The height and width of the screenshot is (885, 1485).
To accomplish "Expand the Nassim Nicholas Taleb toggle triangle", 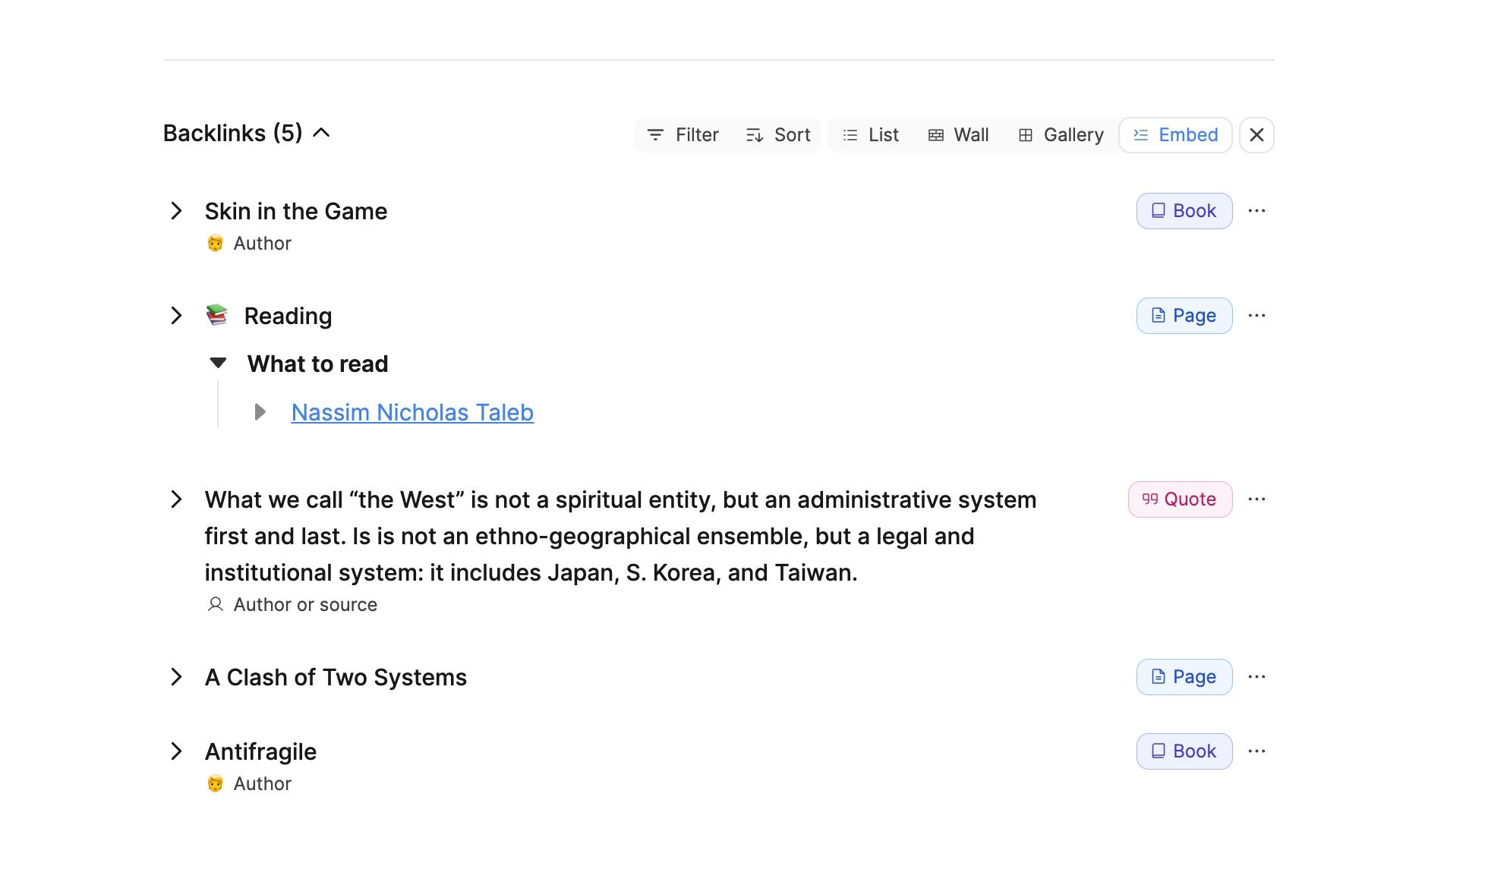I will pyautogui.click(x=260, y=412).
